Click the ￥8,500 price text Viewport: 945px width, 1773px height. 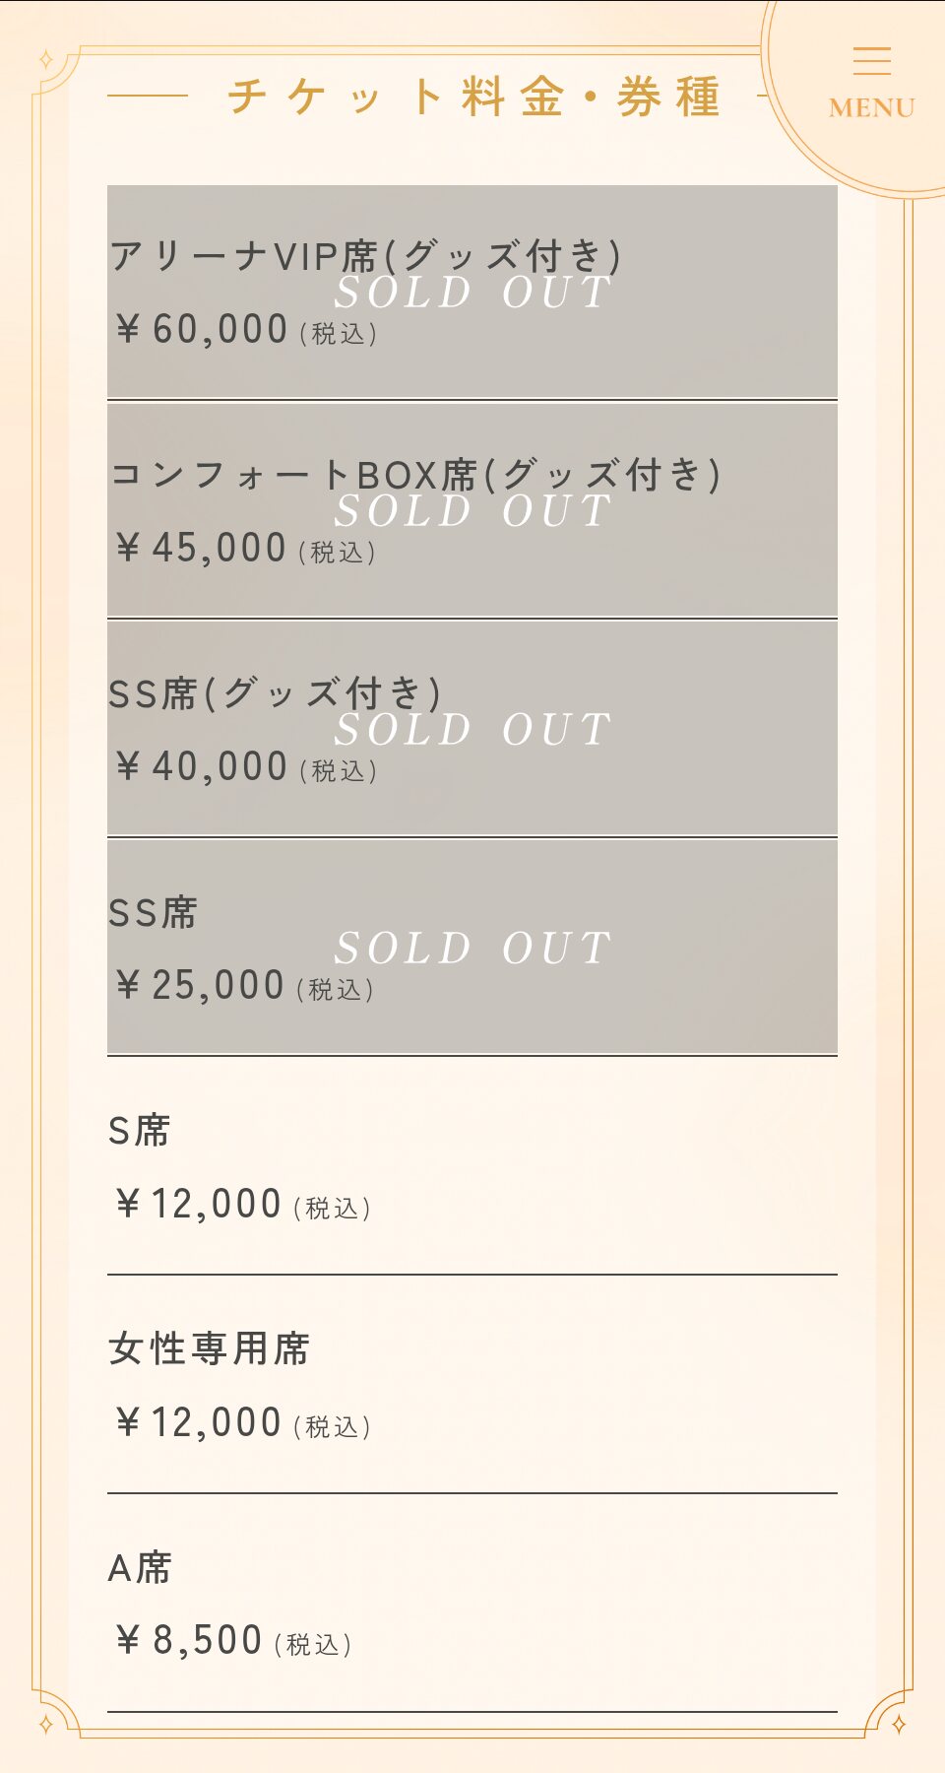189,1641
